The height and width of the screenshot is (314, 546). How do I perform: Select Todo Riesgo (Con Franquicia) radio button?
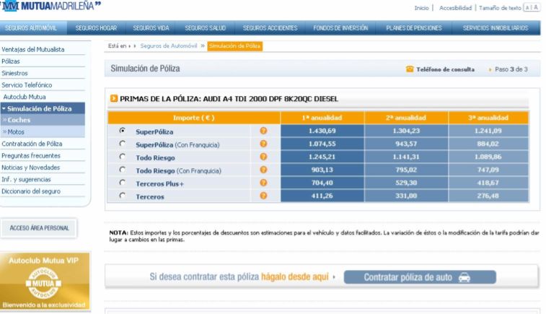tap(122, 170)
